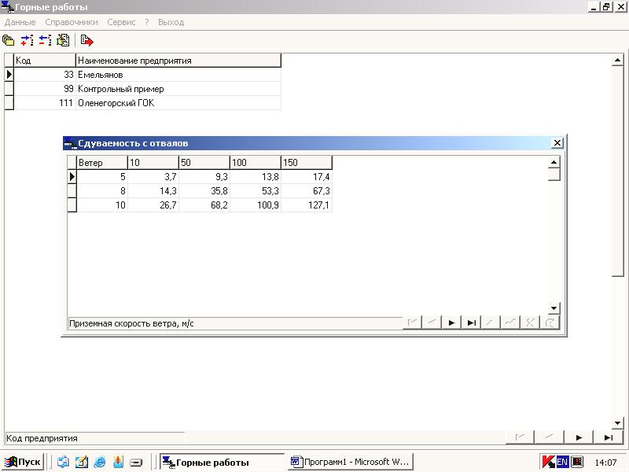Image resolution: width=629 pixels, height=472 pixels.
Task: Click the cell with value 67,3
Action: click(x=307, y=190)
